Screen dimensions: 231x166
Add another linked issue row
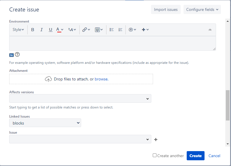coord(156,139)
